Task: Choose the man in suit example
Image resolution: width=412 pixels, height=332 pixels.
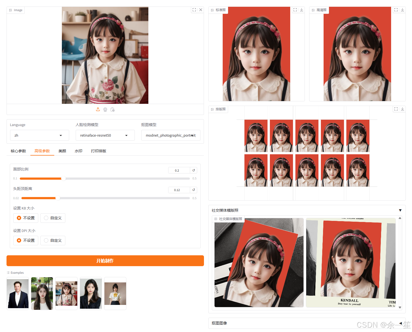Action: (x=18, y=294)
